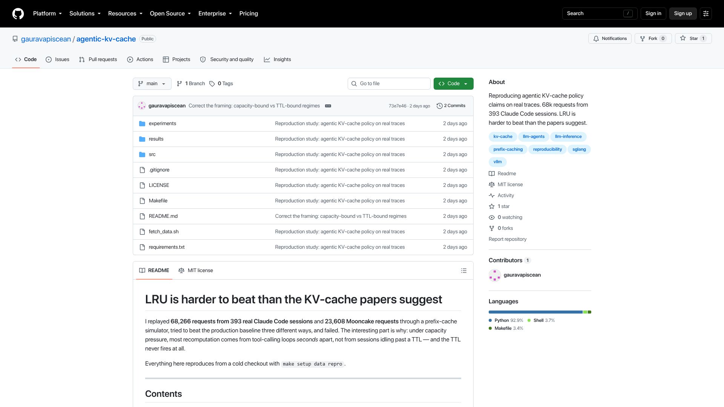
Task: Switch to the Issues tab
Action: tap(57, 60)
